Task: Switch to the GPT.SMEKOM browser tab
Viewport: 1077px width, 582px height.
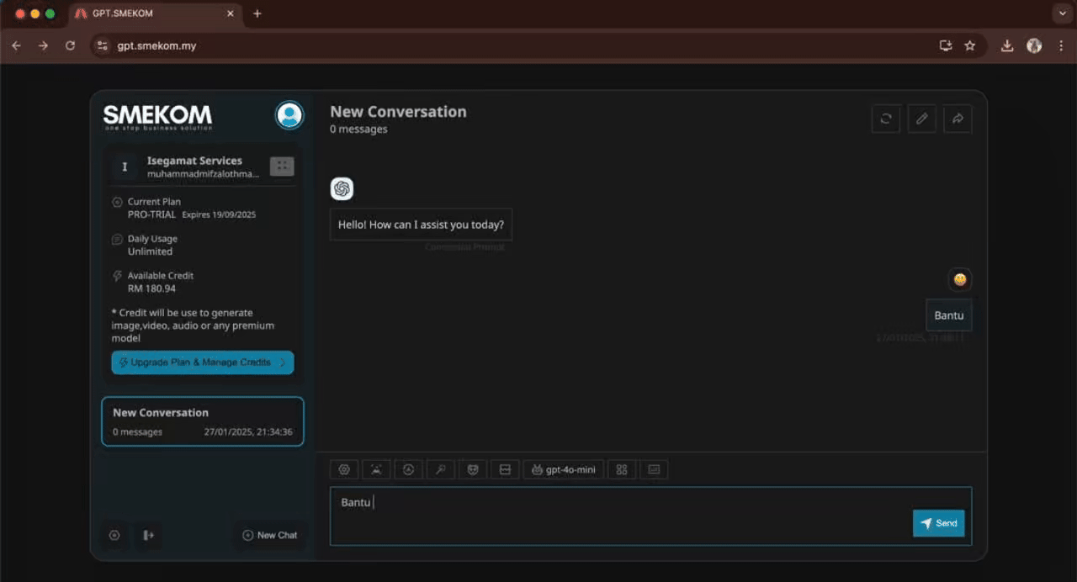Action: click(151, 13)
